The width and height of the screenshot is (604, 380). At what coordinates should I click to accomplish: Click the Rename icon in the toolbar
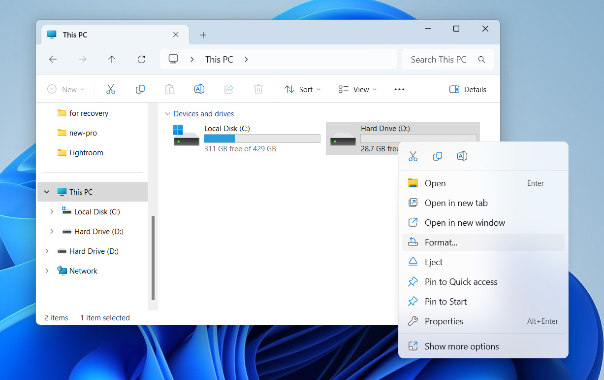click(x=199, y=89)
